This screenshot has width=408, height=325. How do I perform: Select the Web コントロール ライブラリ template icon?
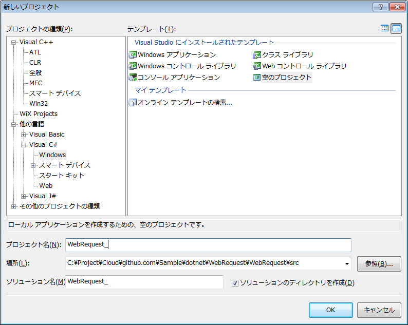[257, 66]
